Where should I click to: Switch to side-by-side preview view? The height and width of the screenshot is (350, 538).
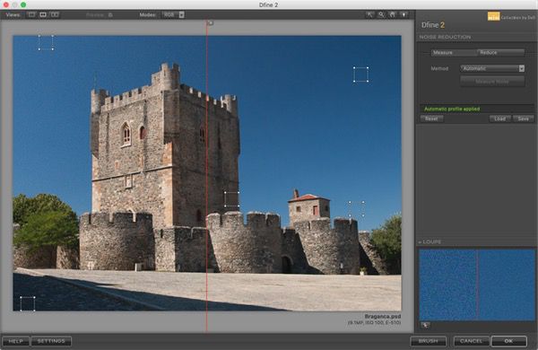[x=54, y=14]
